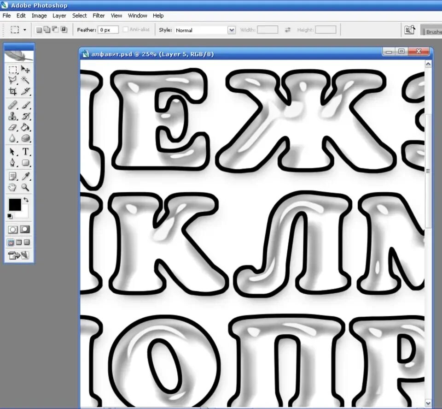Open the Filter menu
The width and height of the screenshot is (442, 409).
[x=99, y=16]
